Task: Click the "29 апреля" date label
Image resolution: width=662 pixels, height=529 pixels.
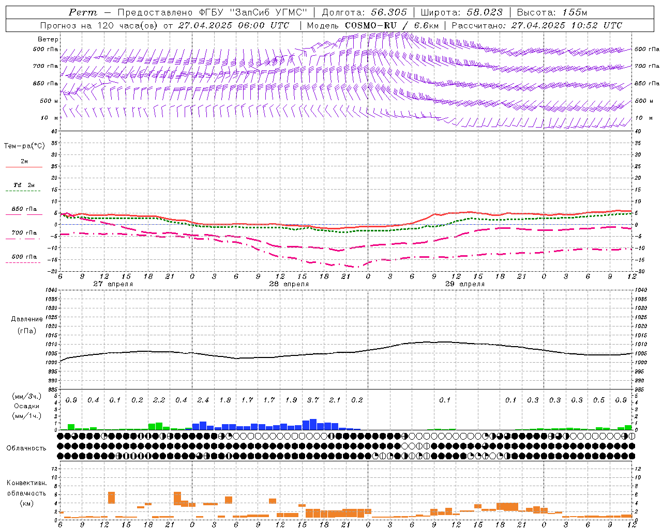Action: click(464, 284)
